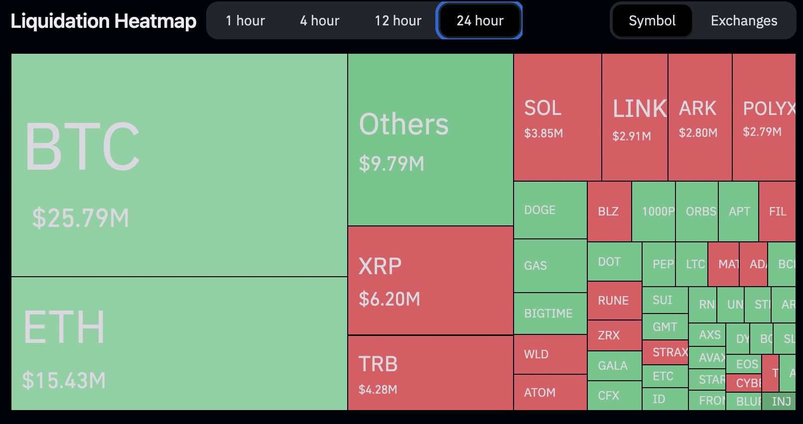Open the ETH $15.43M tile
803x424 pixels.
click(179, 343)
